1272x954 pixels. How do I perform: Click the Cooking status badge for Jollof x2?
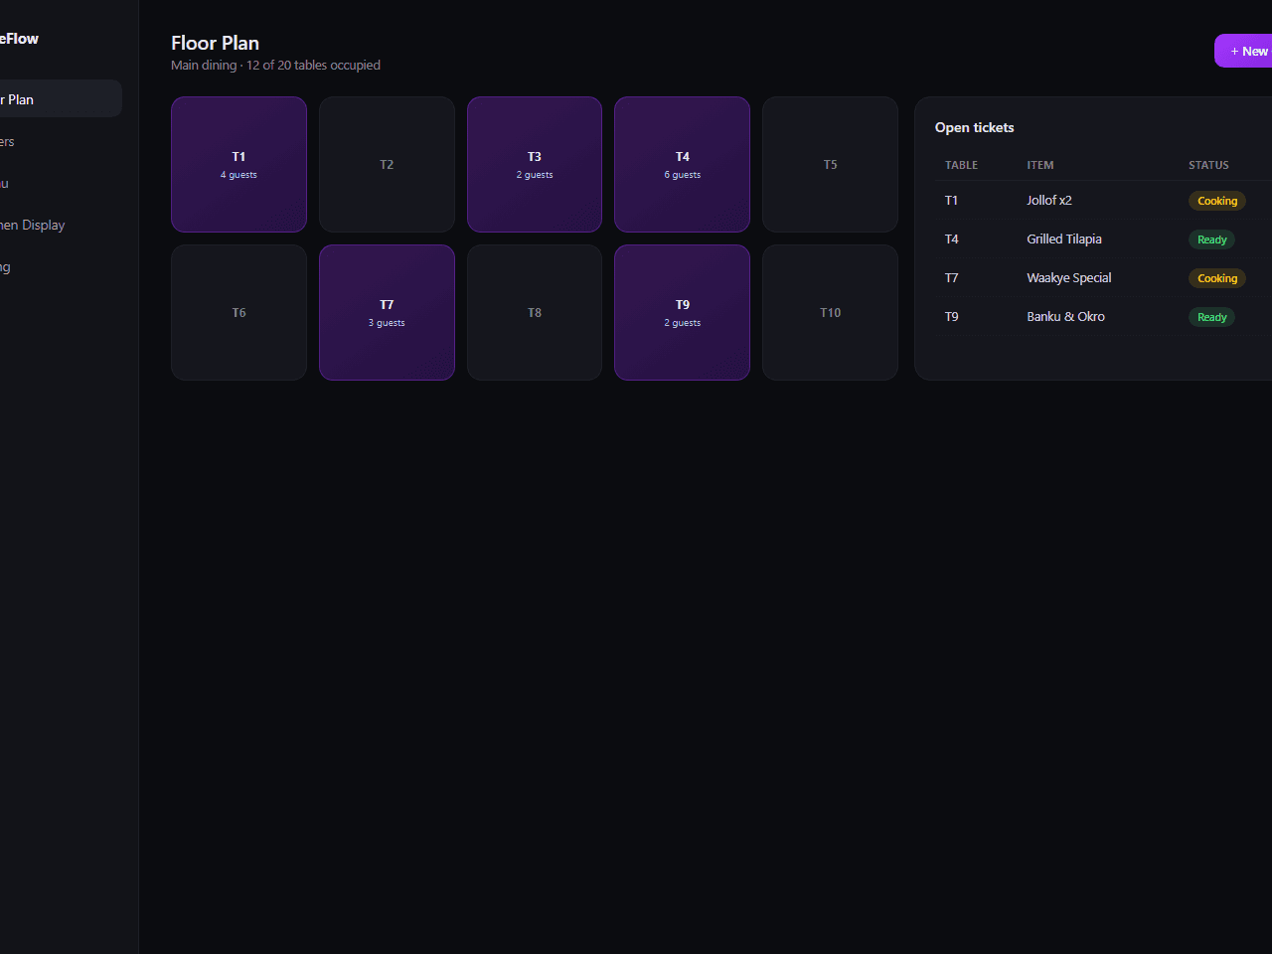1217,201
